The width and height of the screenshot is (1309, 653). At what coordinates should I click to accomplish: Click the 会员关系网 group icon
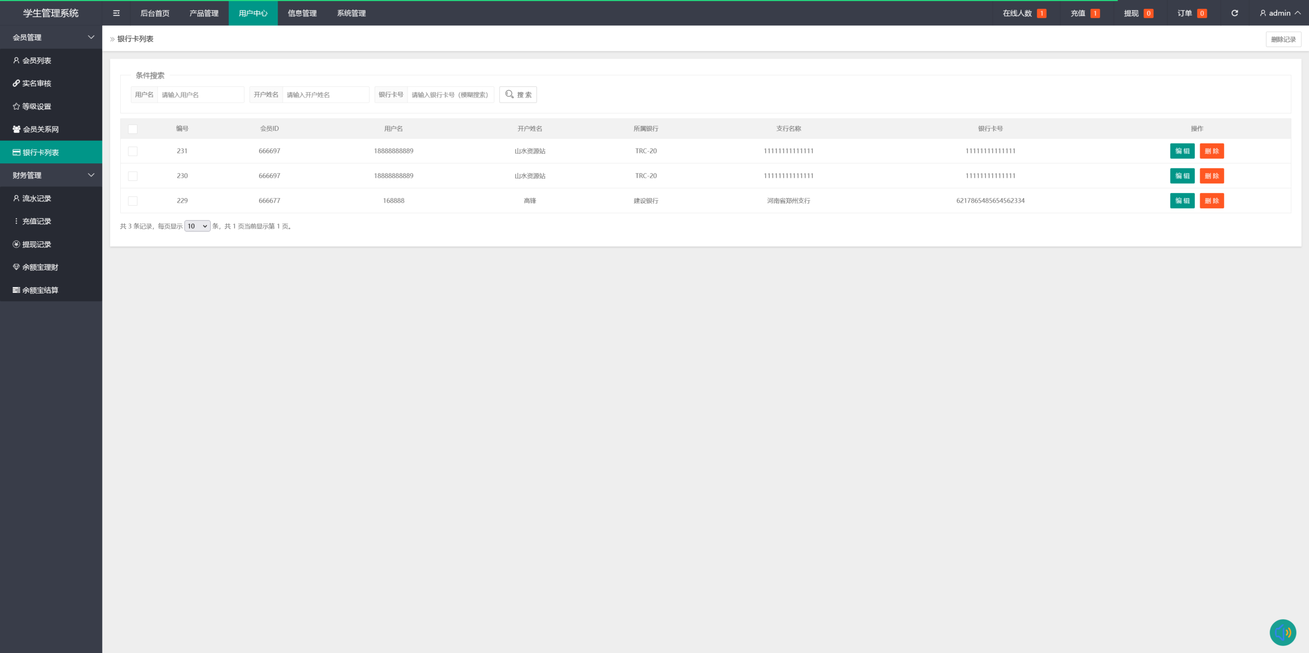point(16,129)
